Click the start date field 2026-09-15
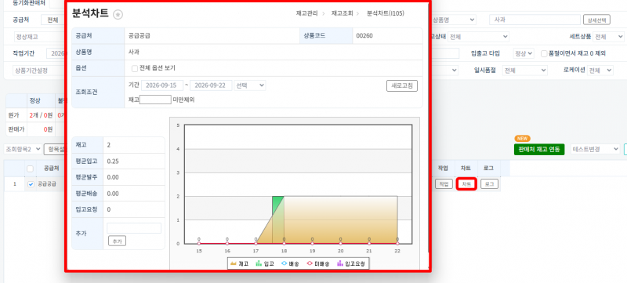The image size is (627, 283). 162,85
